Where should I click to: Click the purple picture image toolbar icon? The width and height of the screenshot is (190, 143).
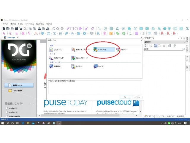click(x=137, y=33)
